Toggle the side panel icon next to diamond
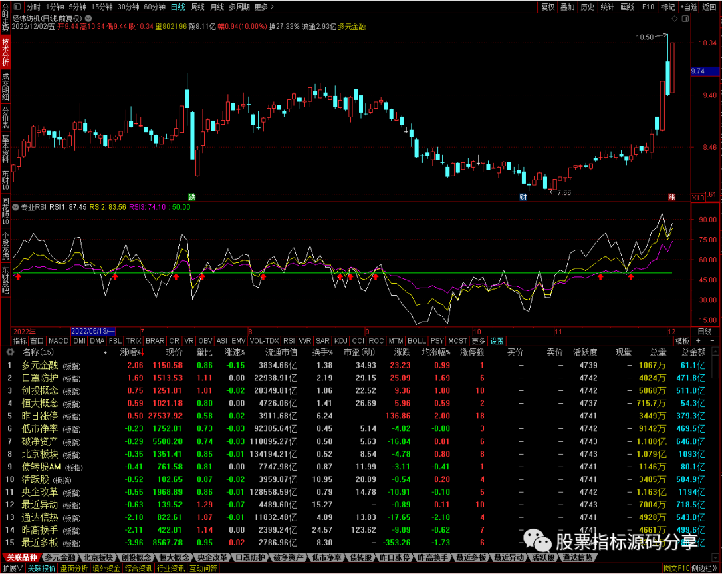This screenshot has width=722, height=574. [x=685, y=19]
